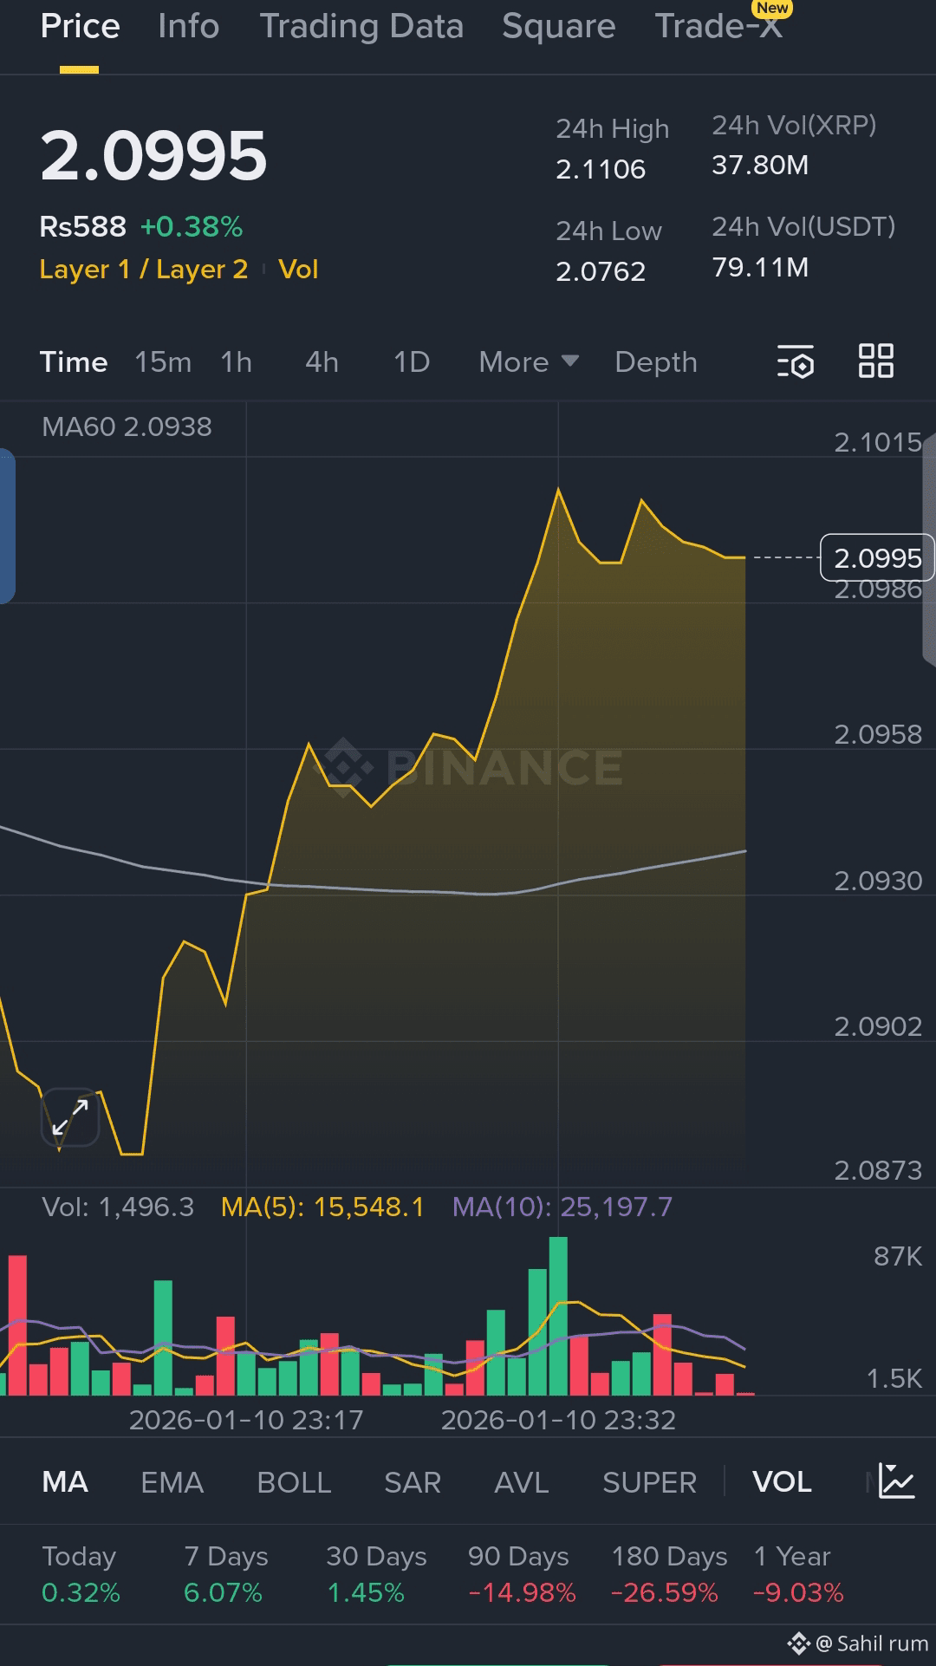Screen dimensions: 936x1666
Task: Tap the 1 Year -9.03% performance
Action: pos(797,1574)
